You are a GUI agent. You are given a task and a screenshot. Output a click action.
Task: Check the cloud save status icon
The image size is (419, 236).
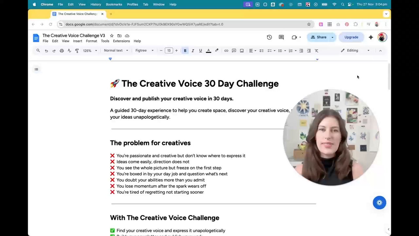pos(127,36)
